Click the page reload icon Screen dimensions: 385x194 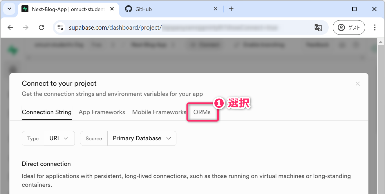pos(41,28)
